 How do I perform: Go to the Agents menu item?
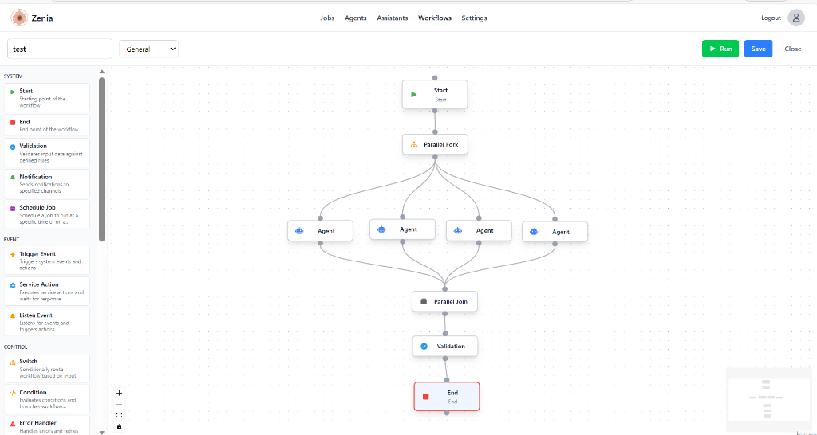coord(356,18)
